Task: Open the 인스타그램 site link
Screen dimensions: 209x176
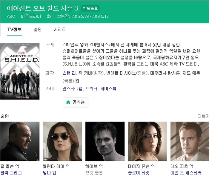Action: [72, 89]
